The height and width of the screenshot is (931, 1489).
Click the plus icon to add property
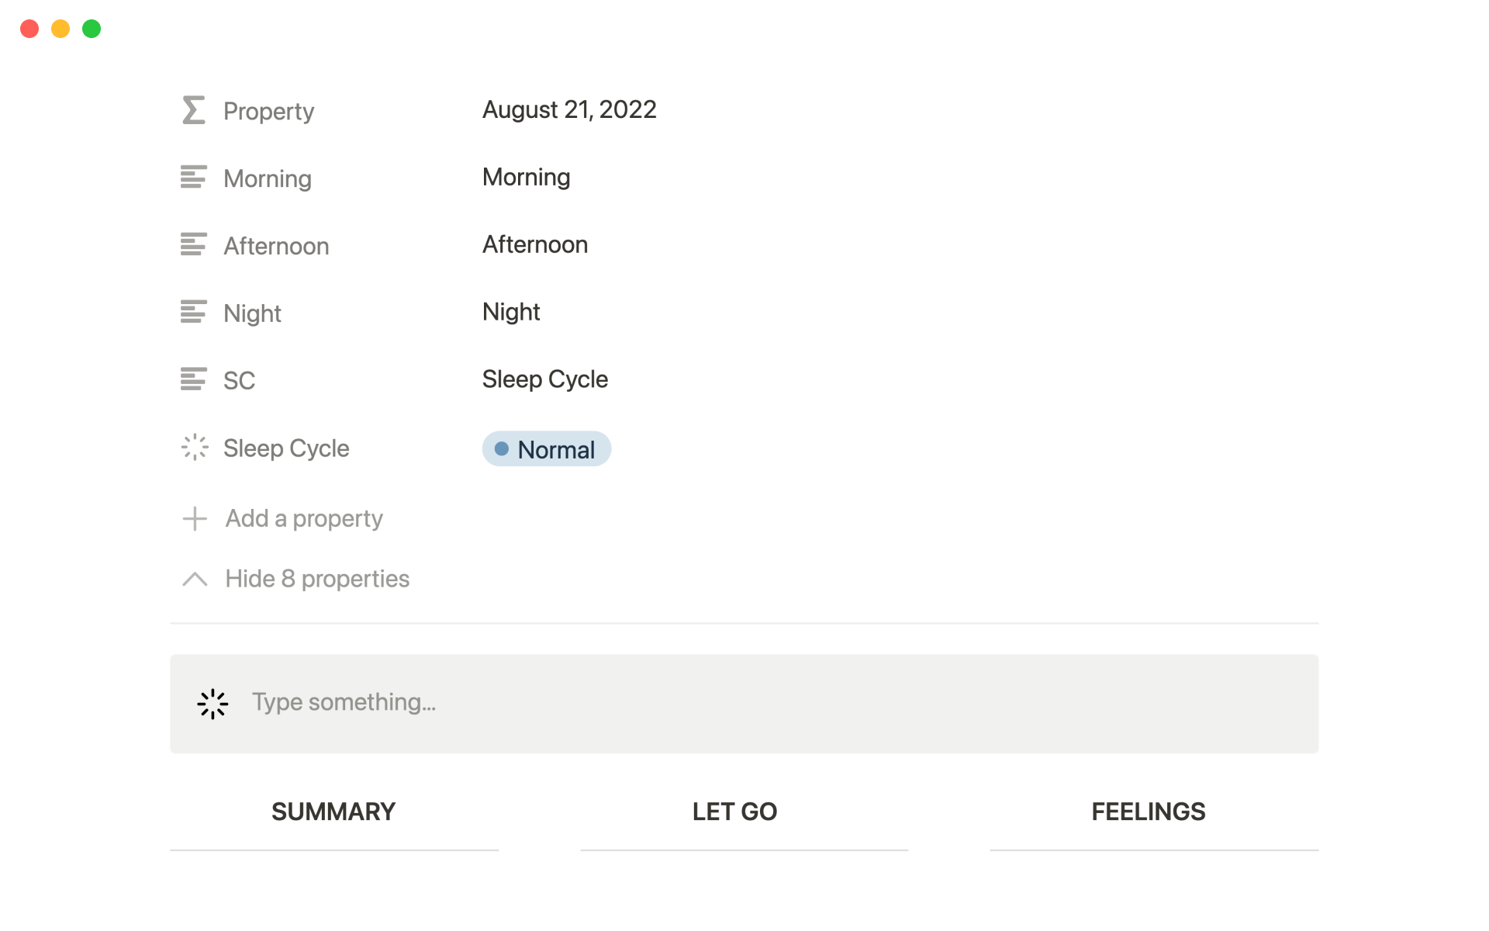pos(195,518)
